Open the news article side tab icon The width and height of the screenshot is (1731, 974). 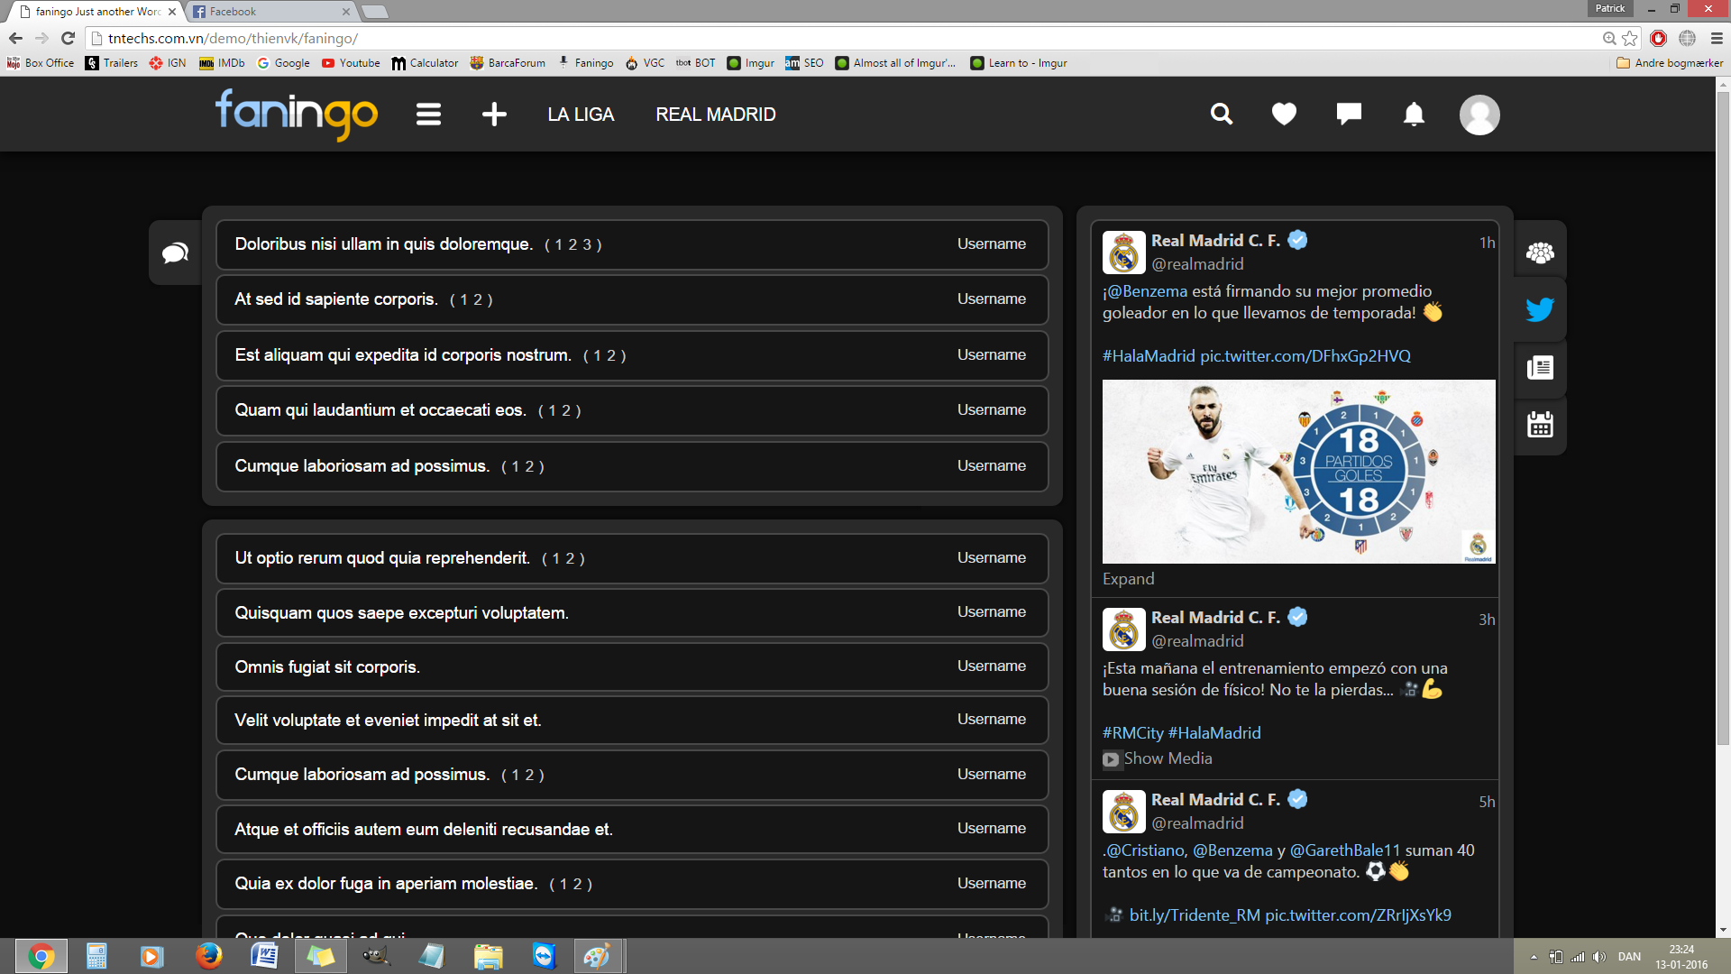(1540, 367)
